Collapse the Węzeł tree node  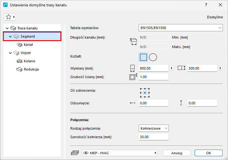click(10, 53)
